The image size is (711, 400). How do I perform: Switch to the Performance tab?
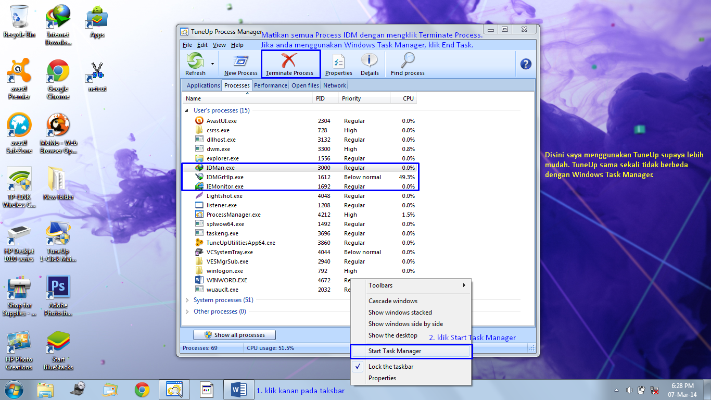coord(271,85)
